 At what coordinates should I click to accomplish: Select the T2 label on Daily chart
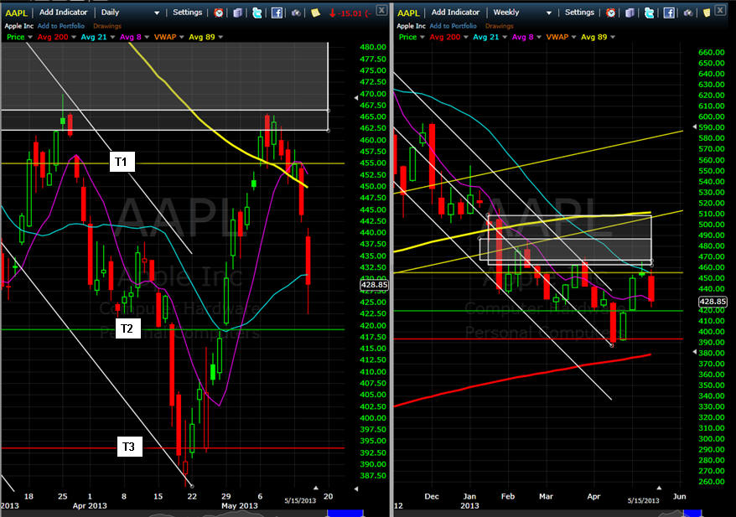point(127,328)
